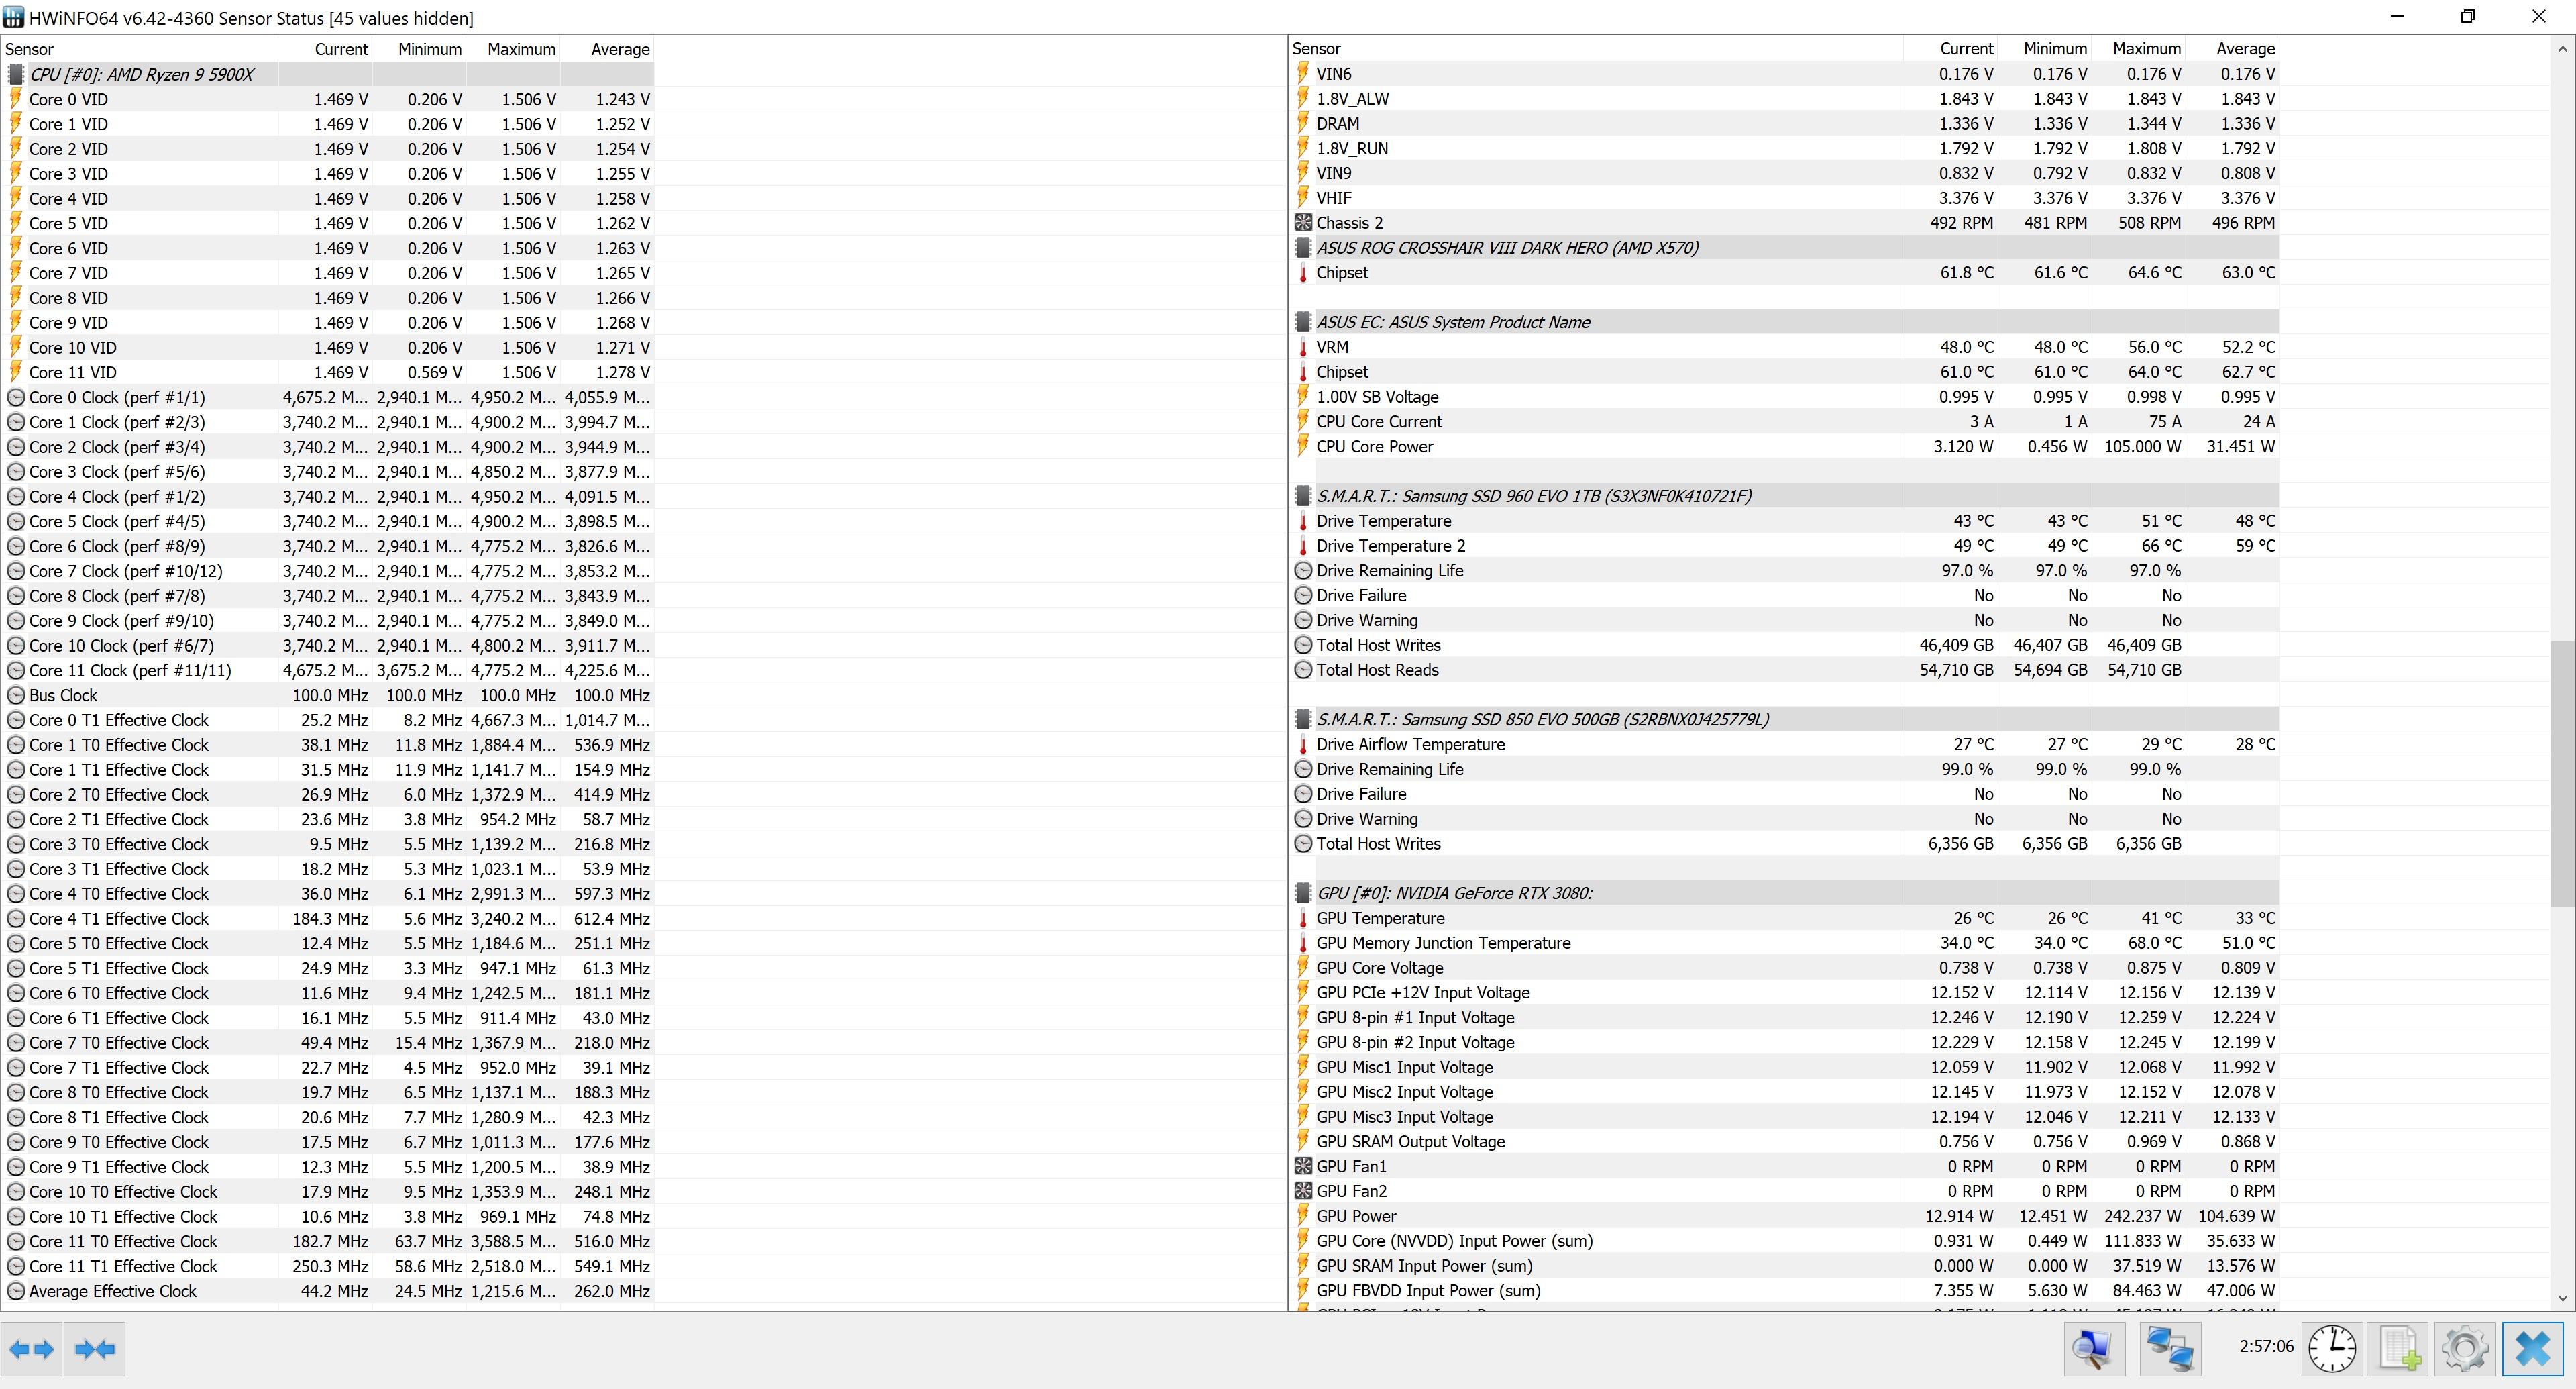
Task: Click the left pane Sensor column header
Action: pyautogui.click(x=30, y=49)
